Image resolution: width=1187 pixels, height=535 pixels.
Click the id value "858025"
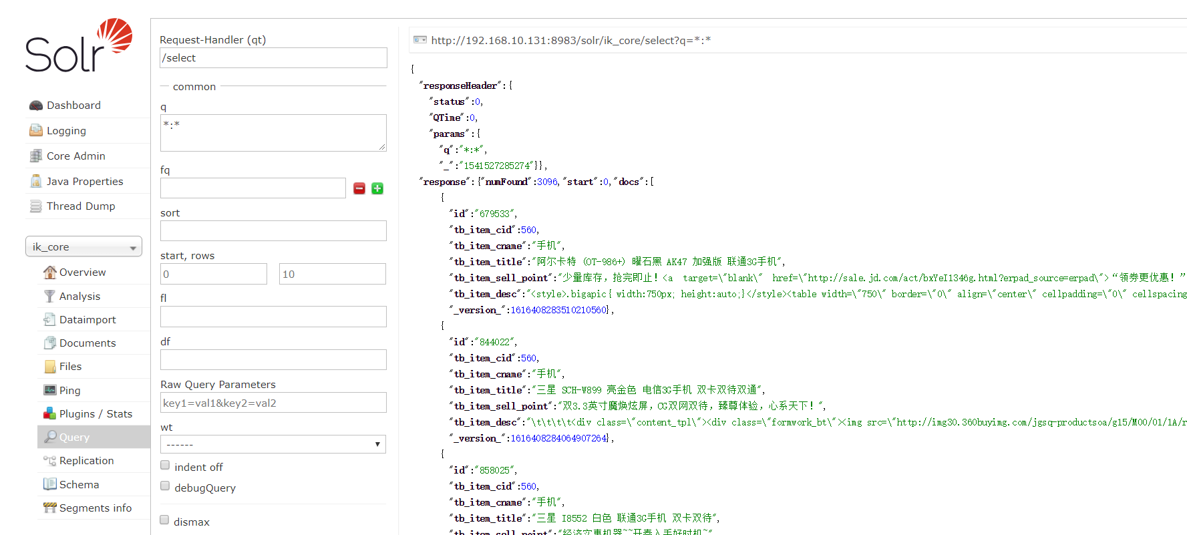(494, 470)
